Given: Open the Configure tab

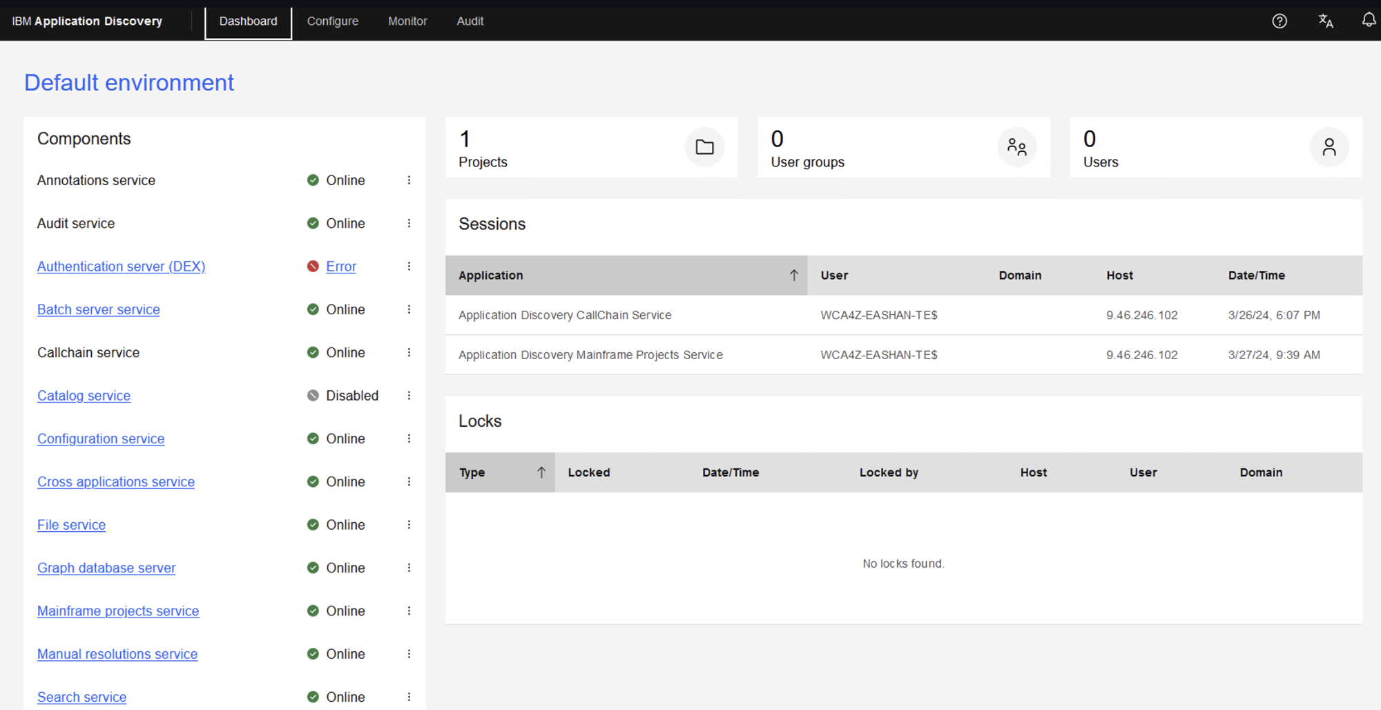Looking at the screenshot, I should [x=333, y=21].
